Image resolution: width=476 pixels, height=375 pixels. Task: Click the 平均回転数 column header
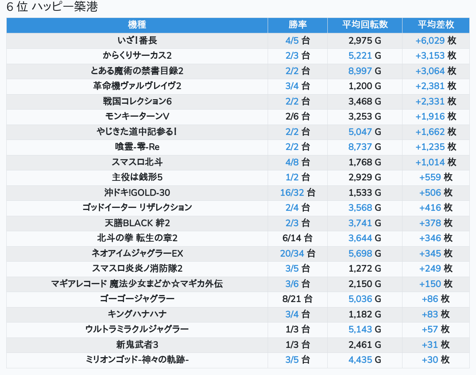365,25
